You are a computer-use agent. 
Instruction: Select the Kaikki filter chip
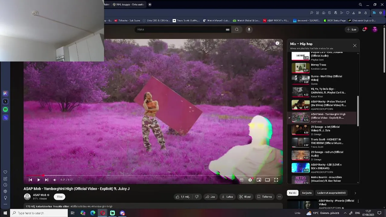pyautogui.click(x=293, y=193)
